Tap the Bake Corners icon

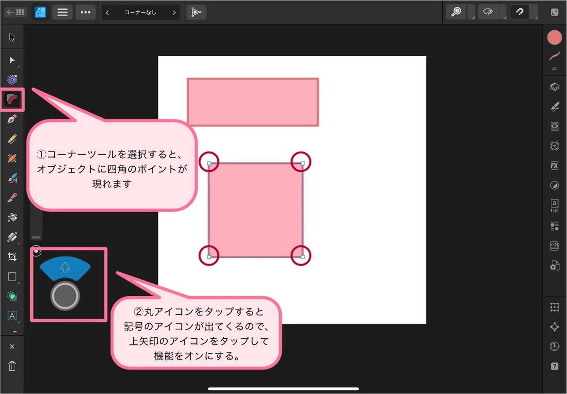click(196, 13)
